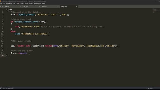Screen dimensions: 160x90
Task: Click the studentinfo table name
Action: coord(38,46)
